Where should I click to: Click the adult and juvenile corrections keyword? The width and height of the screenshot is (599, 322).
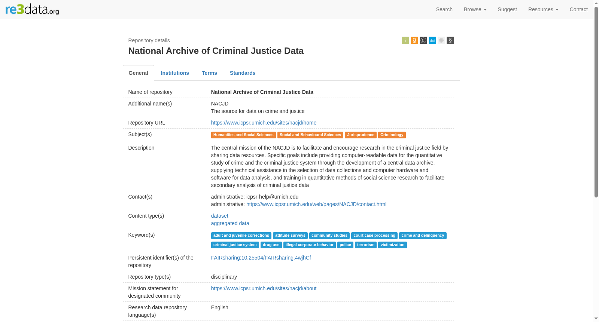(x=241, y=236)
